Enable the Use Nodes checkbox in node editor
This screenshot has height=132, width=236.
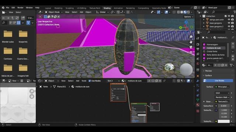(x=90, y=81)
